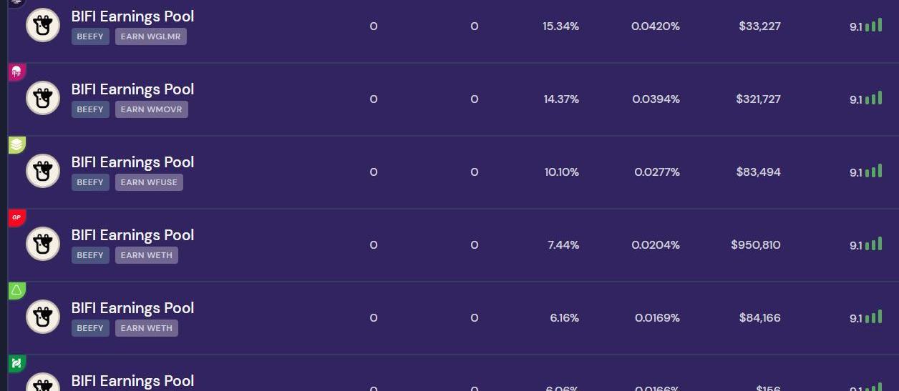Viewport: 899px width, 391px height.
Task: Click the cow logo in the 6.16% pool row
Action: point(43,317)
